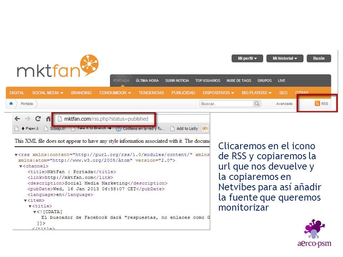Screen dimensions: 343x257
Task: Click the search magnifier button
Action: (257, 104)
